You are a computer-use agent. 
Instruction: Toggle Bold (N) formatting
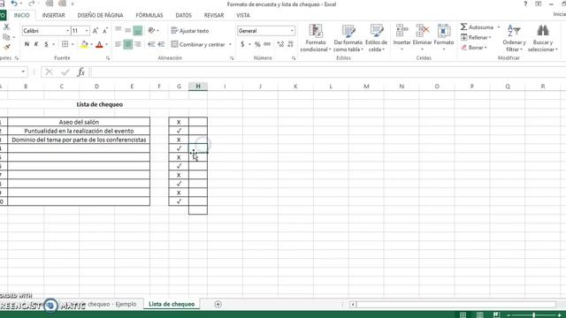point(27,44)
